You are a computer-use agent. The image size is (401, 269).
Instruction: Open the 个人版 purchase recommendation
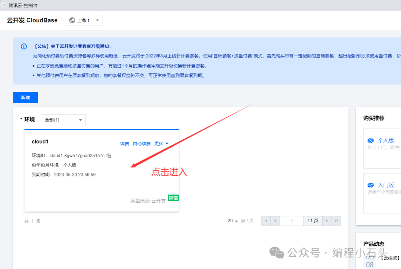[x=386, y=140]
